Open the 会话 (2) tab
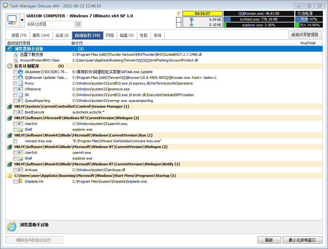 point(62,35)
